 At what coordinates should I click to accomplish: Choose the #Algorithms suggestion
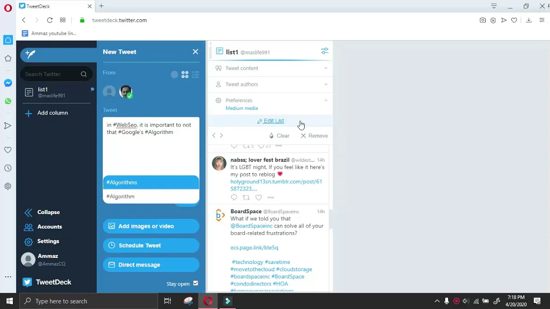click(x=151, y=182)
